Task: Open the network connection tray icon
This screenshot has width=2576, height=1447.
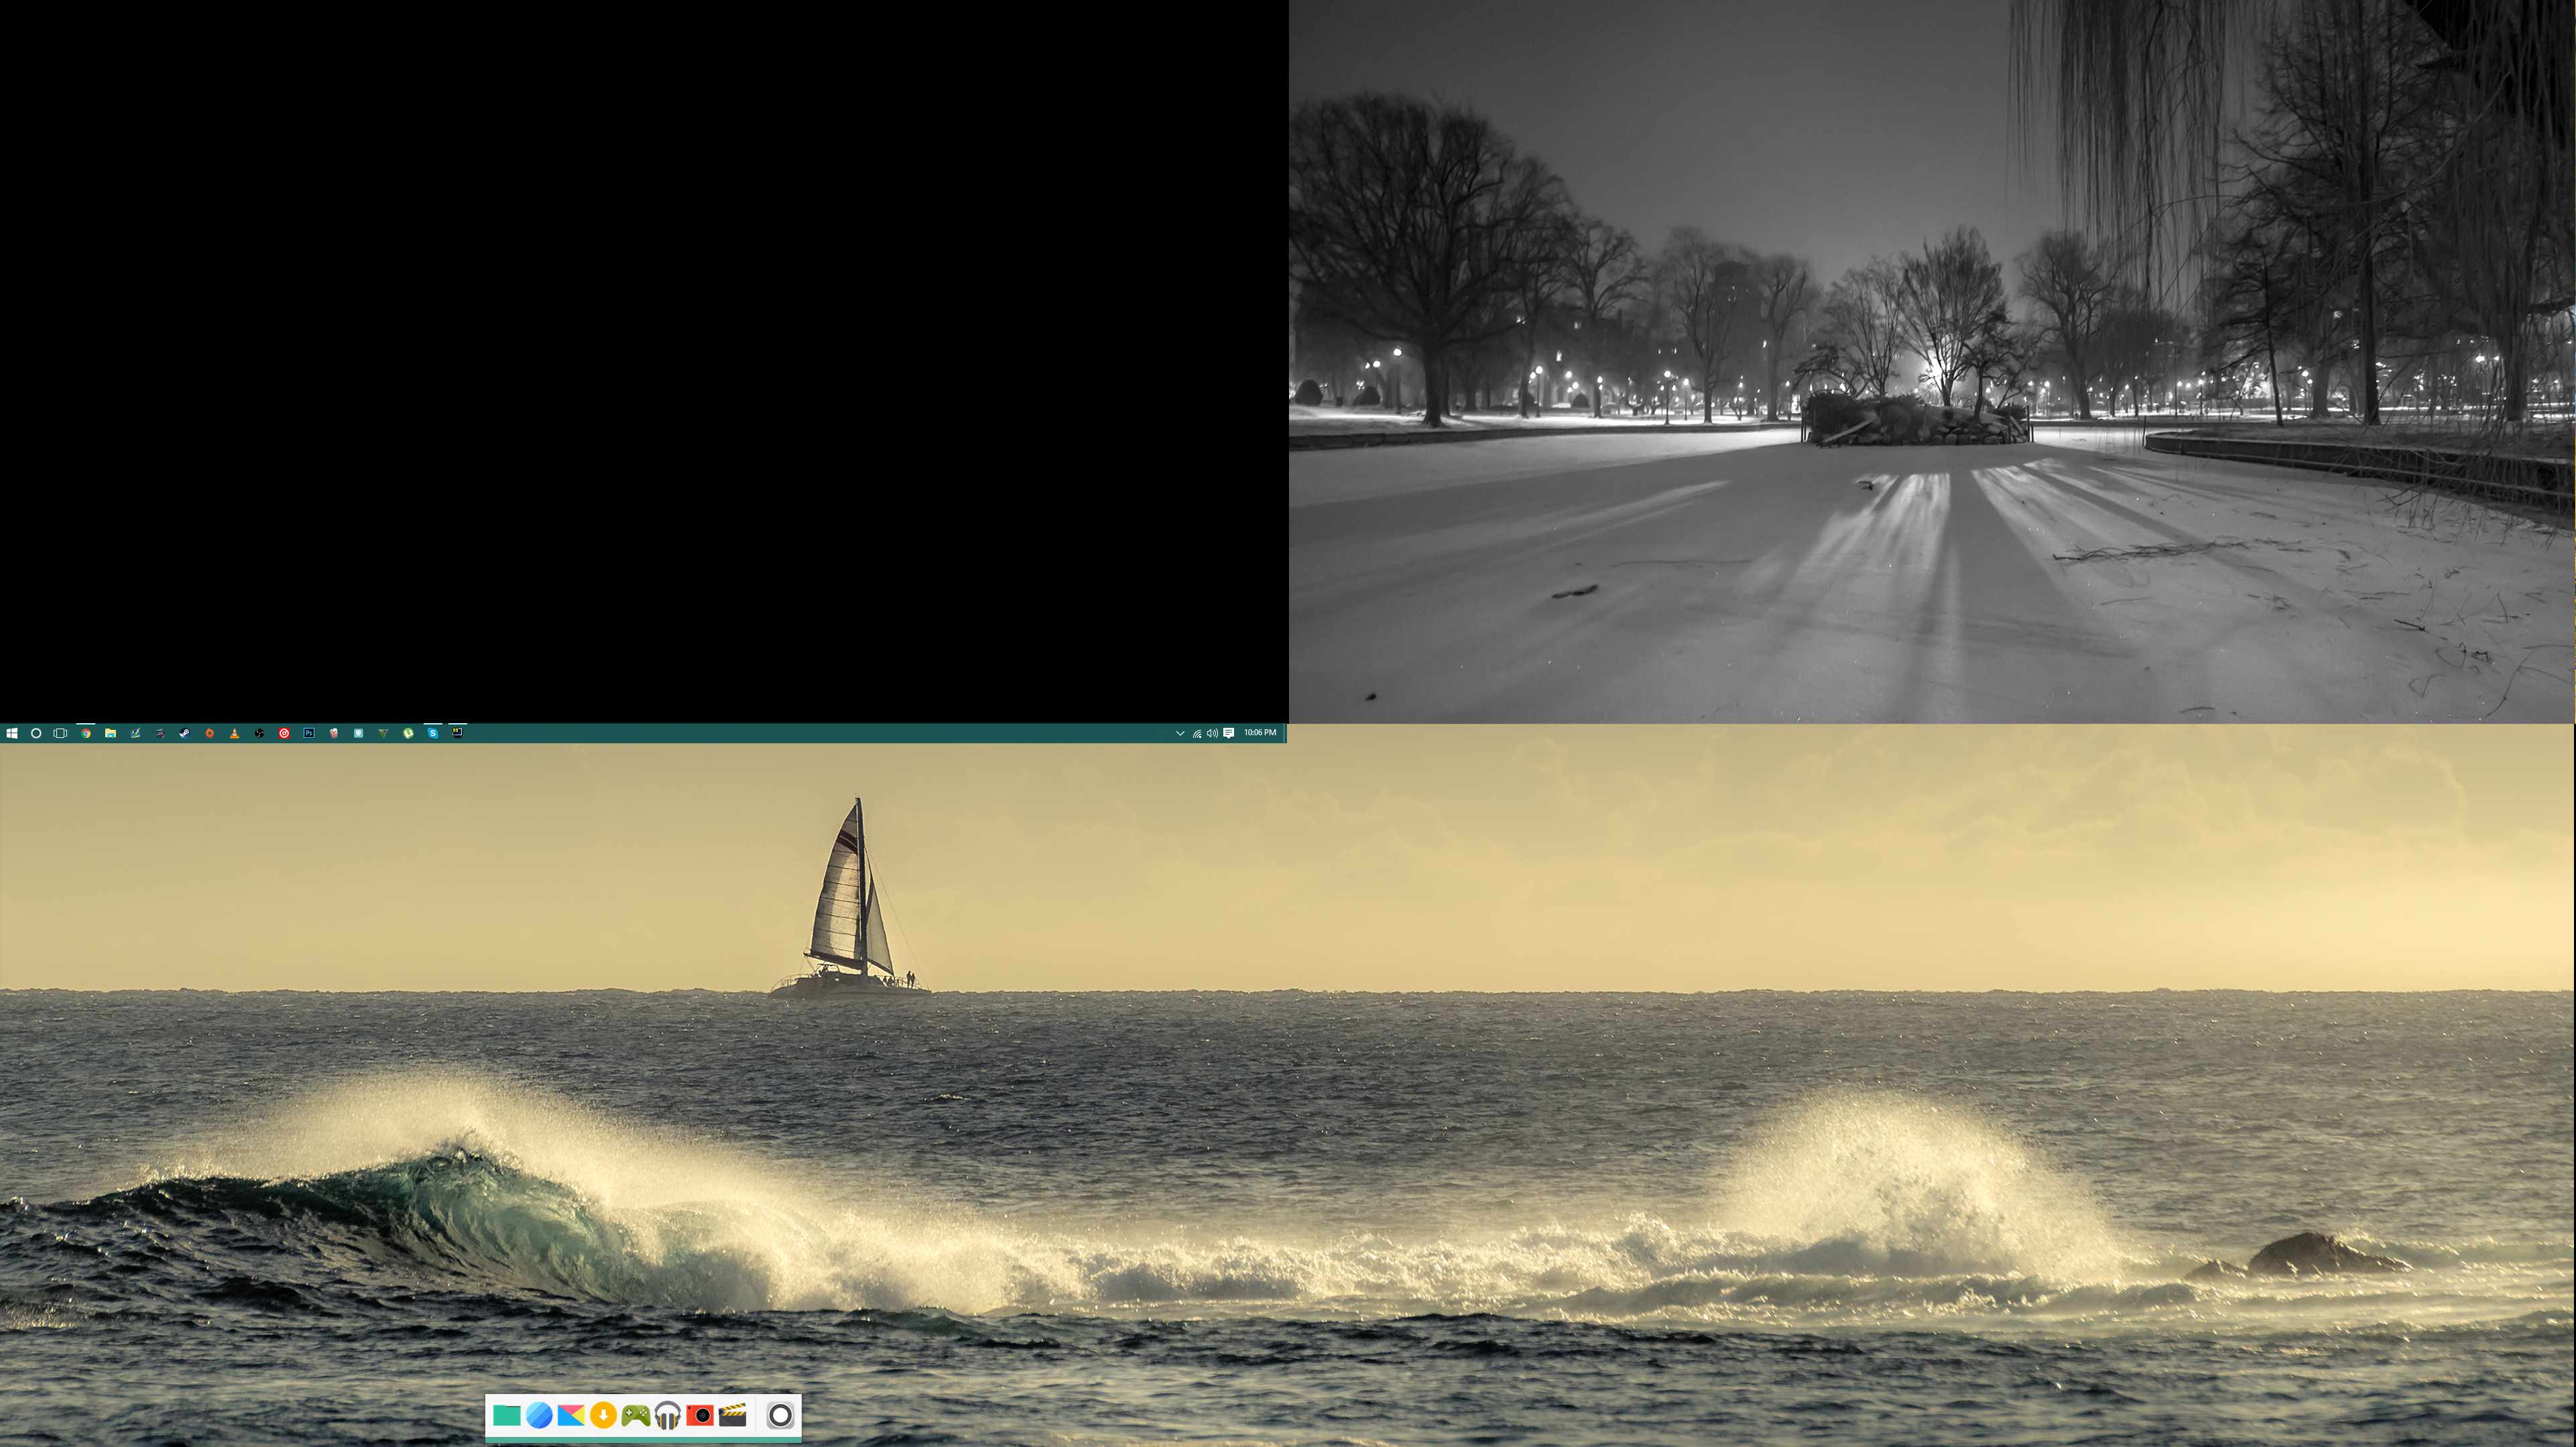Action: [1197, 733]
